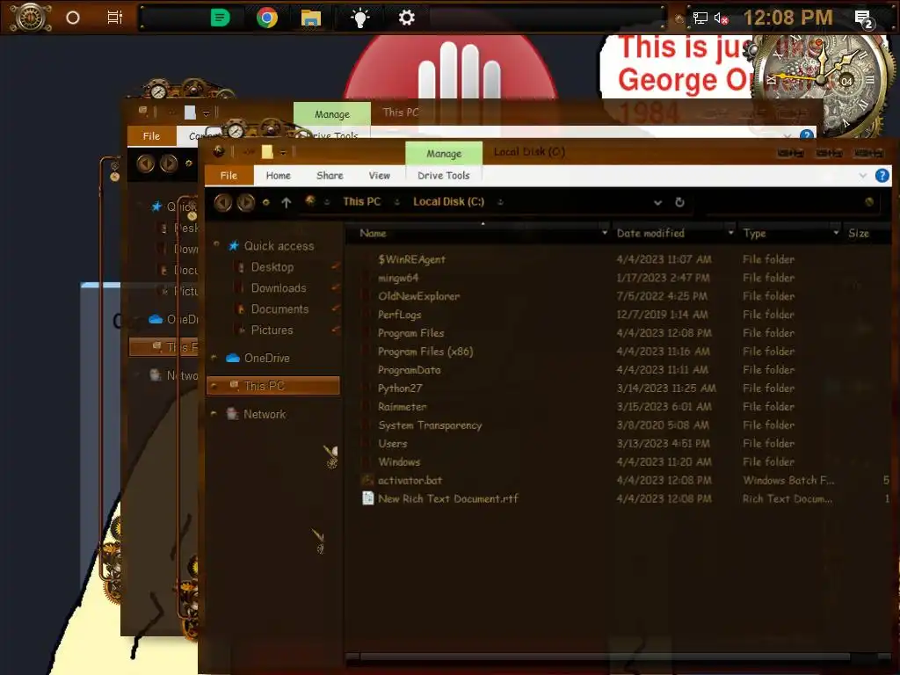The width and height of the screenshot is (900, 675).
Task: Launch Google Chrome from taskbar
Action: coord(267,18)
